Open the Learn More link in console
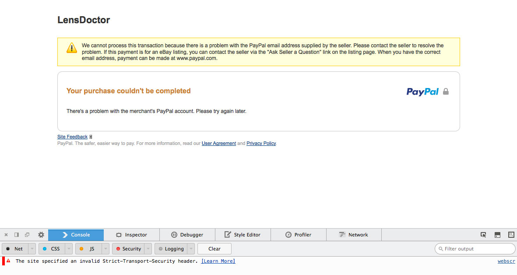The height and width of the screenshot is (275, 517). coord(218,261)
